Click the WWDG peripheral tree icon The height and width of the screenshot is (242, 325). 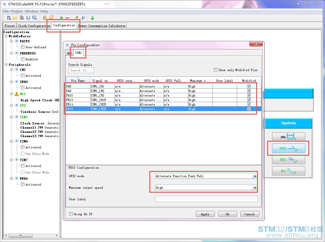[x=17, y=178]
